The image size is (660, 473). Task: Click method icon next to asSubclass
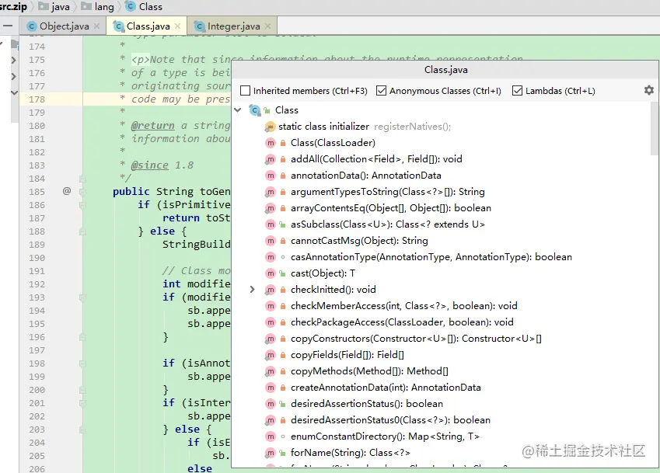pyautogui.click(x=271, y=224)
